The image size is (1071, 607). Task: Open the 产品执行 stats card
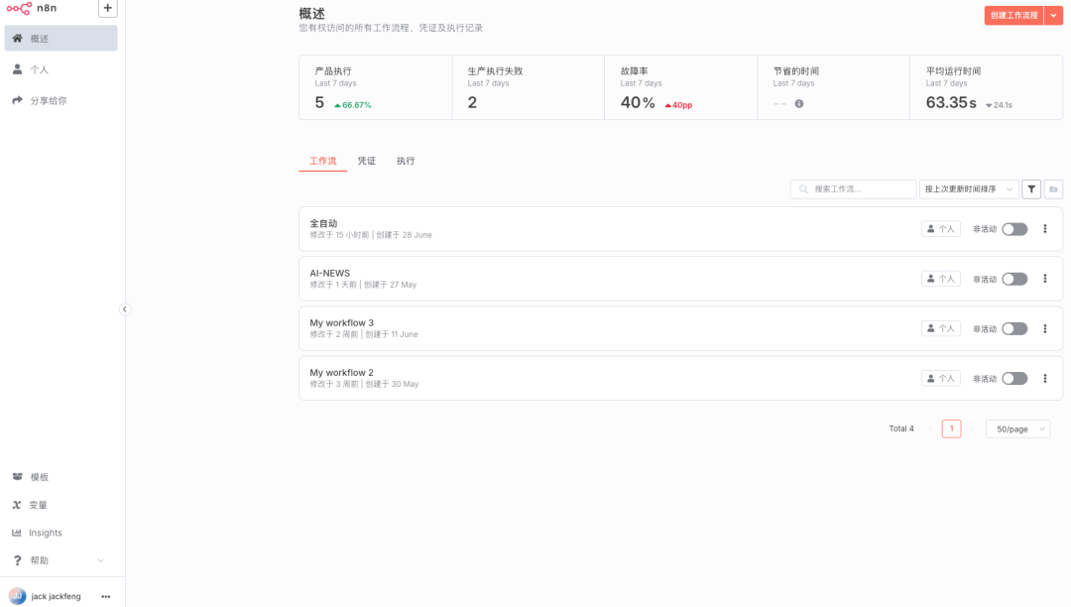click(376, 87)
